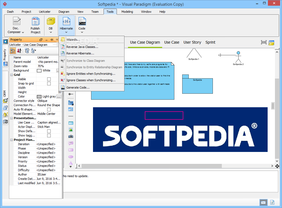Click the Background White swatch
The width and height of the screenshot is (282, 208).
39,71
